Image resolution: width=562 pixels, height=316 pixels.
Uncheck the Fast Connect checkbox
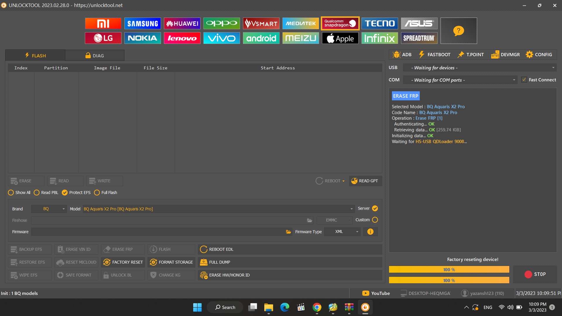[524, 80]
